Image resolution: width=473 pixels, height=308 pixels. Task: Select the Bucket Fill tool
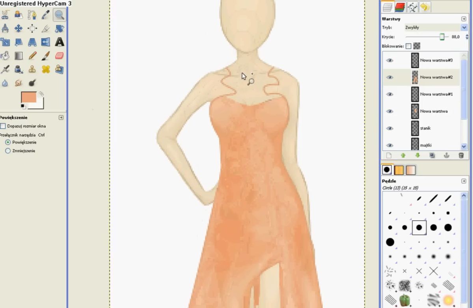click(x=5, y=56)
